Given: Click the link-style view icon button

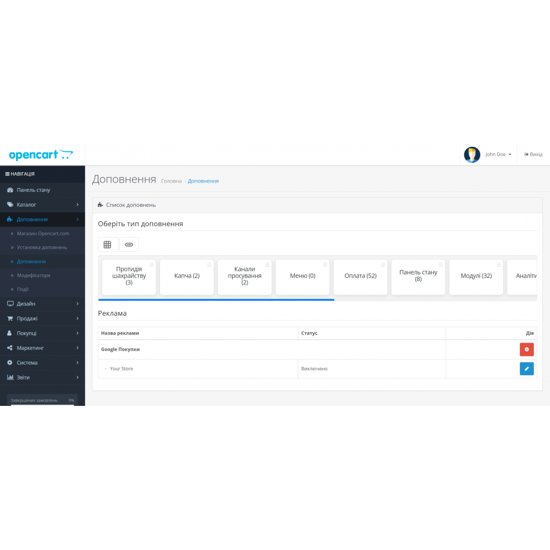Looking at the screenshot, I should coord(129,244).
